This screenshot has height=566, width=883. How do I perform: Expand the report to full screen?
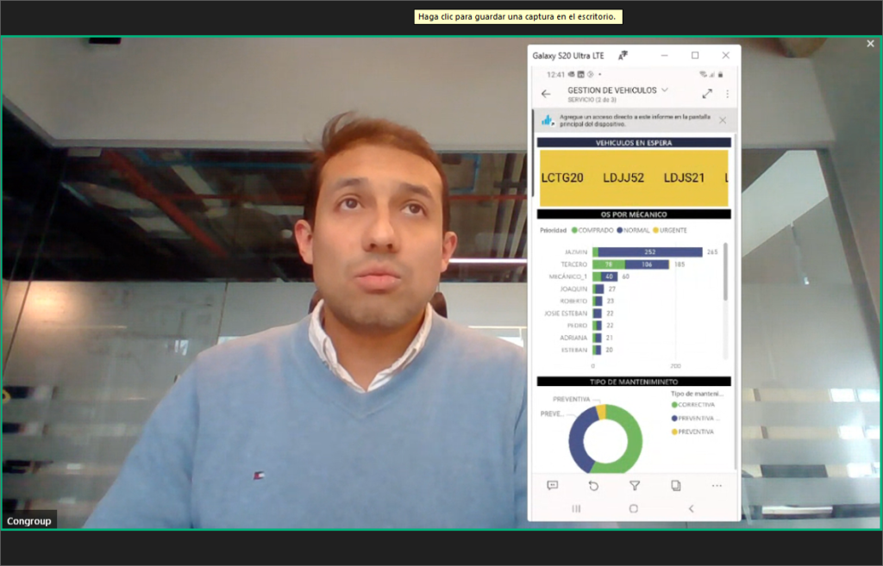[x=707, y=94]
